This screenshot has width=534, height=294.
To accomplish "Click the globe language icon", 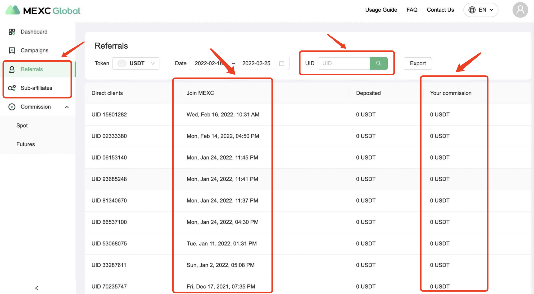I will click(472, 10).
